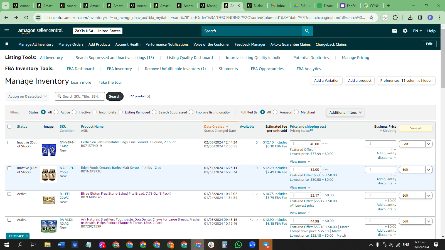Open Slack from the taskbar
This screenshot has width=445, height=250.
click(211, 245)
